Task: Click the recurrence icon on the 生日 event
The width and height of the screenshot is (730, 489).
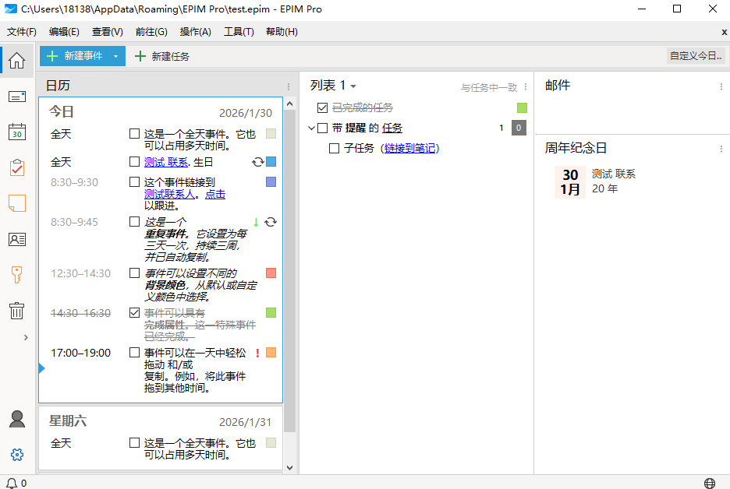Action: [257, 162]
